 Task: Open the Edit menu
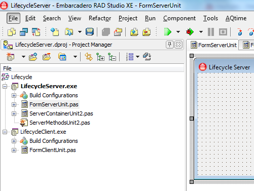click(30, 18)
